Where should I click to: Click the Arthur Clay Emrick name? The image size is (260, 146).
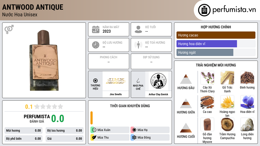[158, 94]
